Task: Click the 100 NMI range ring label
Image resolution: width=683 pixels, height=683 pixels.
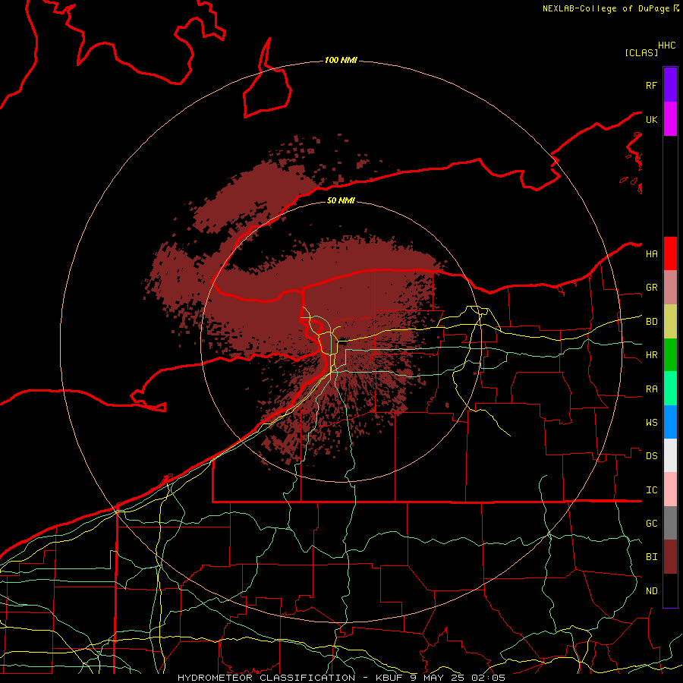Action: click(x=341, y=60)
